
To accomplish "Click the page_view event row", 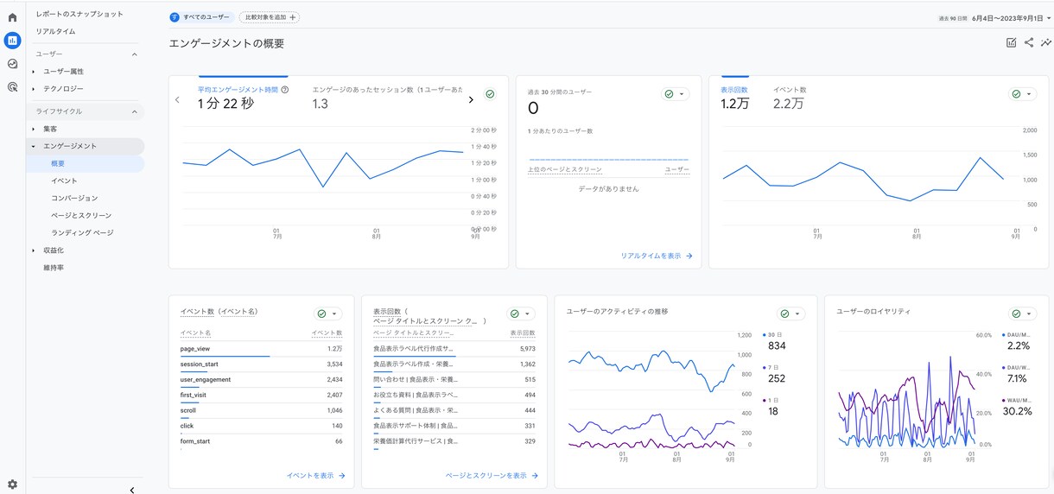I will (x=261, y=349).
